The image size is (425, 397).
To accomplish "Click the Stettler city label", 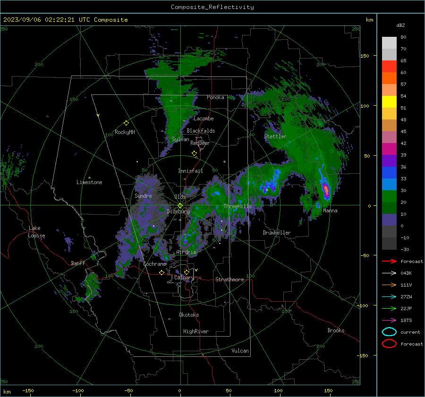I will pos(275,136).
